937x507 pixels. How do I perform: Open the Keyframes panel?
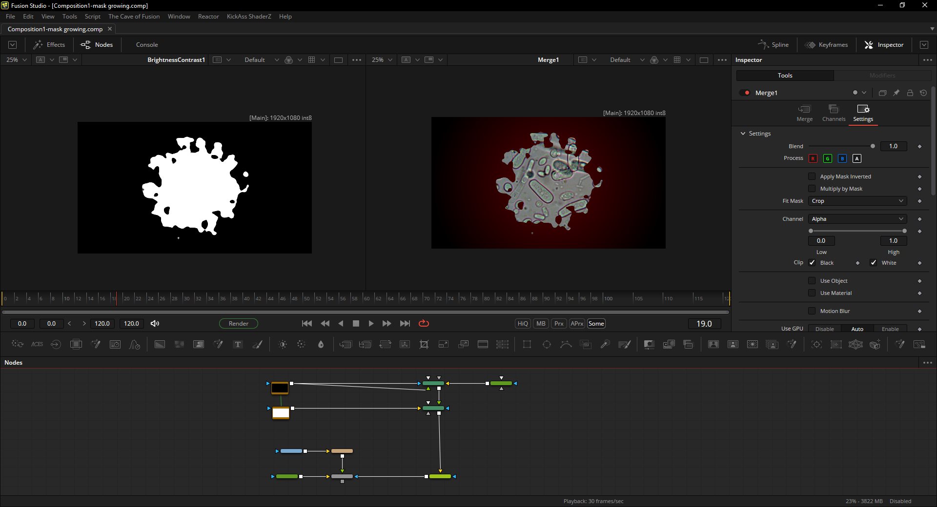(827, 45)
